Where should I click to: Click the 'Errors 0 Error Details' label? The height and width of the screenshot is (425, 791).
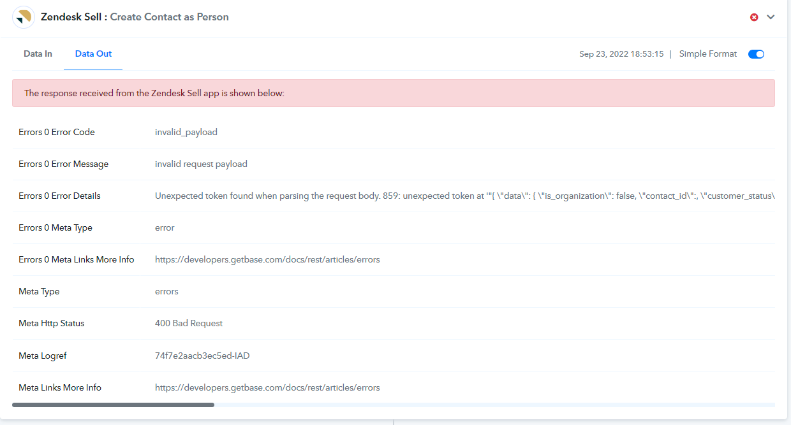coord(60,196)
